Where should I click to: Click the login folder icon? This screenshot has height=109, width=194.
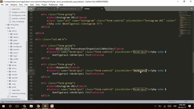click(x=11, y=56)
